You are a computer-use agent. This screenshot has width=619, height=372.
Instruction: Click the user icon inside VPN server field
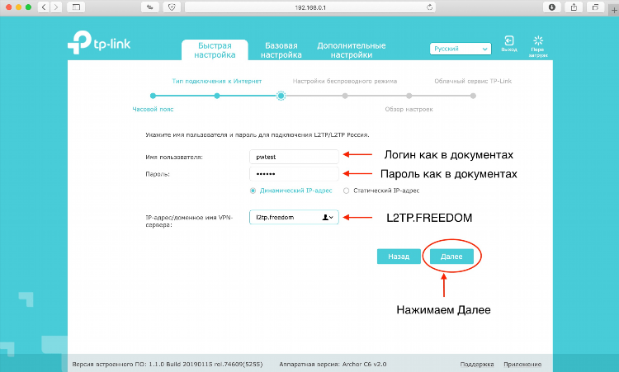click(325, 218)
